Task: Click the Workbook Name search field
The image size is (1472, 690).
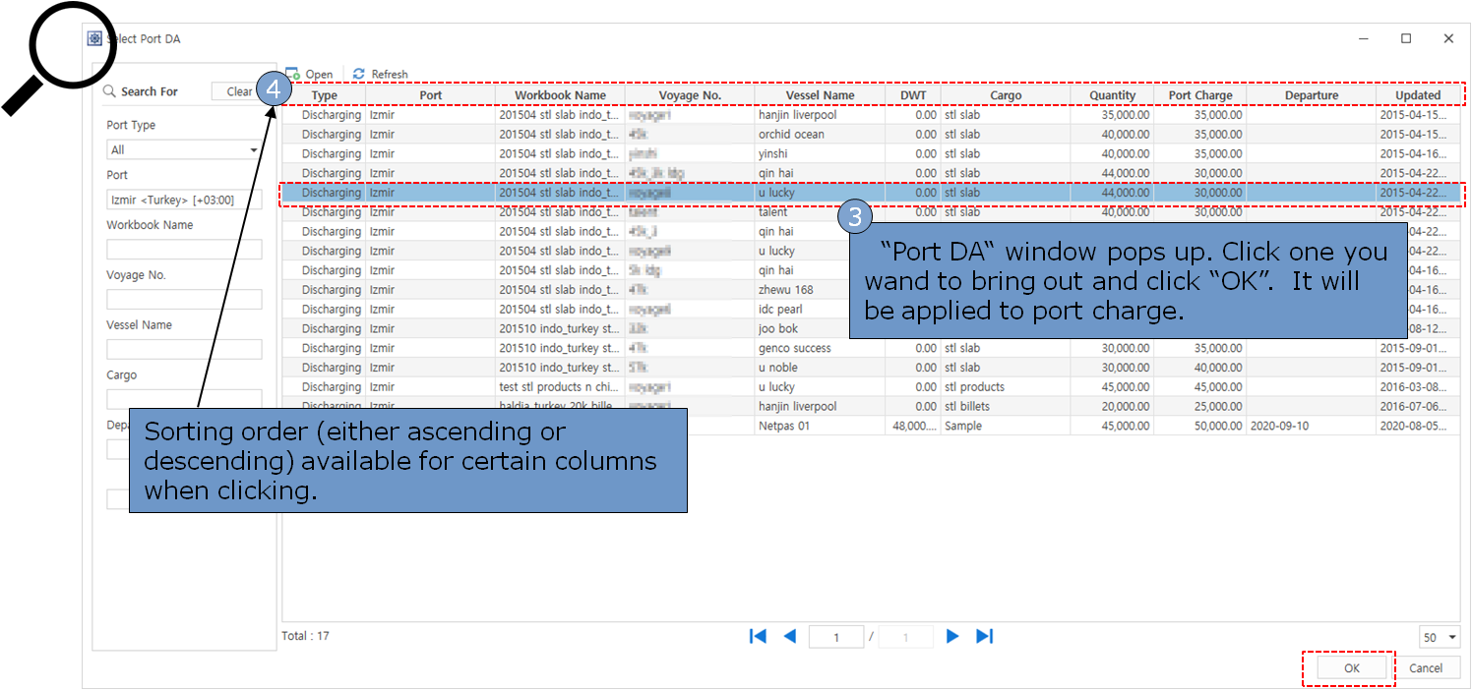Action: (x=184, y=250)
